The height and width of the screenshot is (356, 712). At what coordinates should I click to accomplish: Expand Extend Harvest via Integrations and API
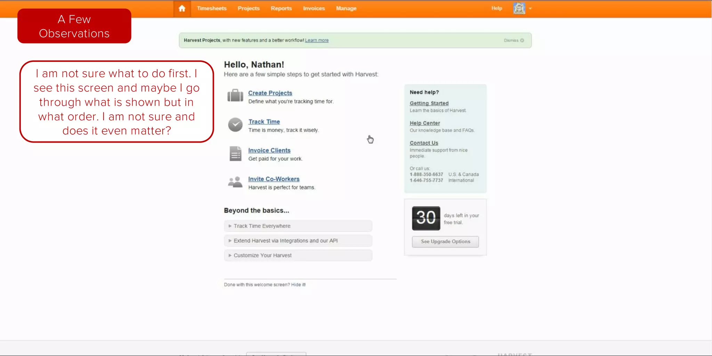298,241
